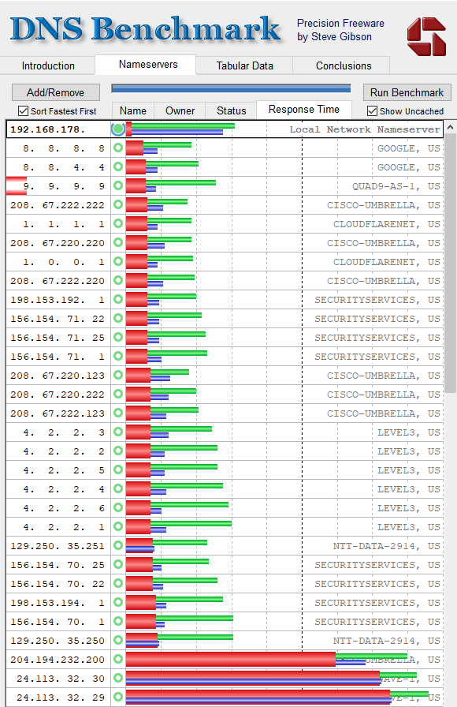Screen dimensions: 457x707
Task: Click status circle for 208.67.222.220
Action: pos(118,280)
